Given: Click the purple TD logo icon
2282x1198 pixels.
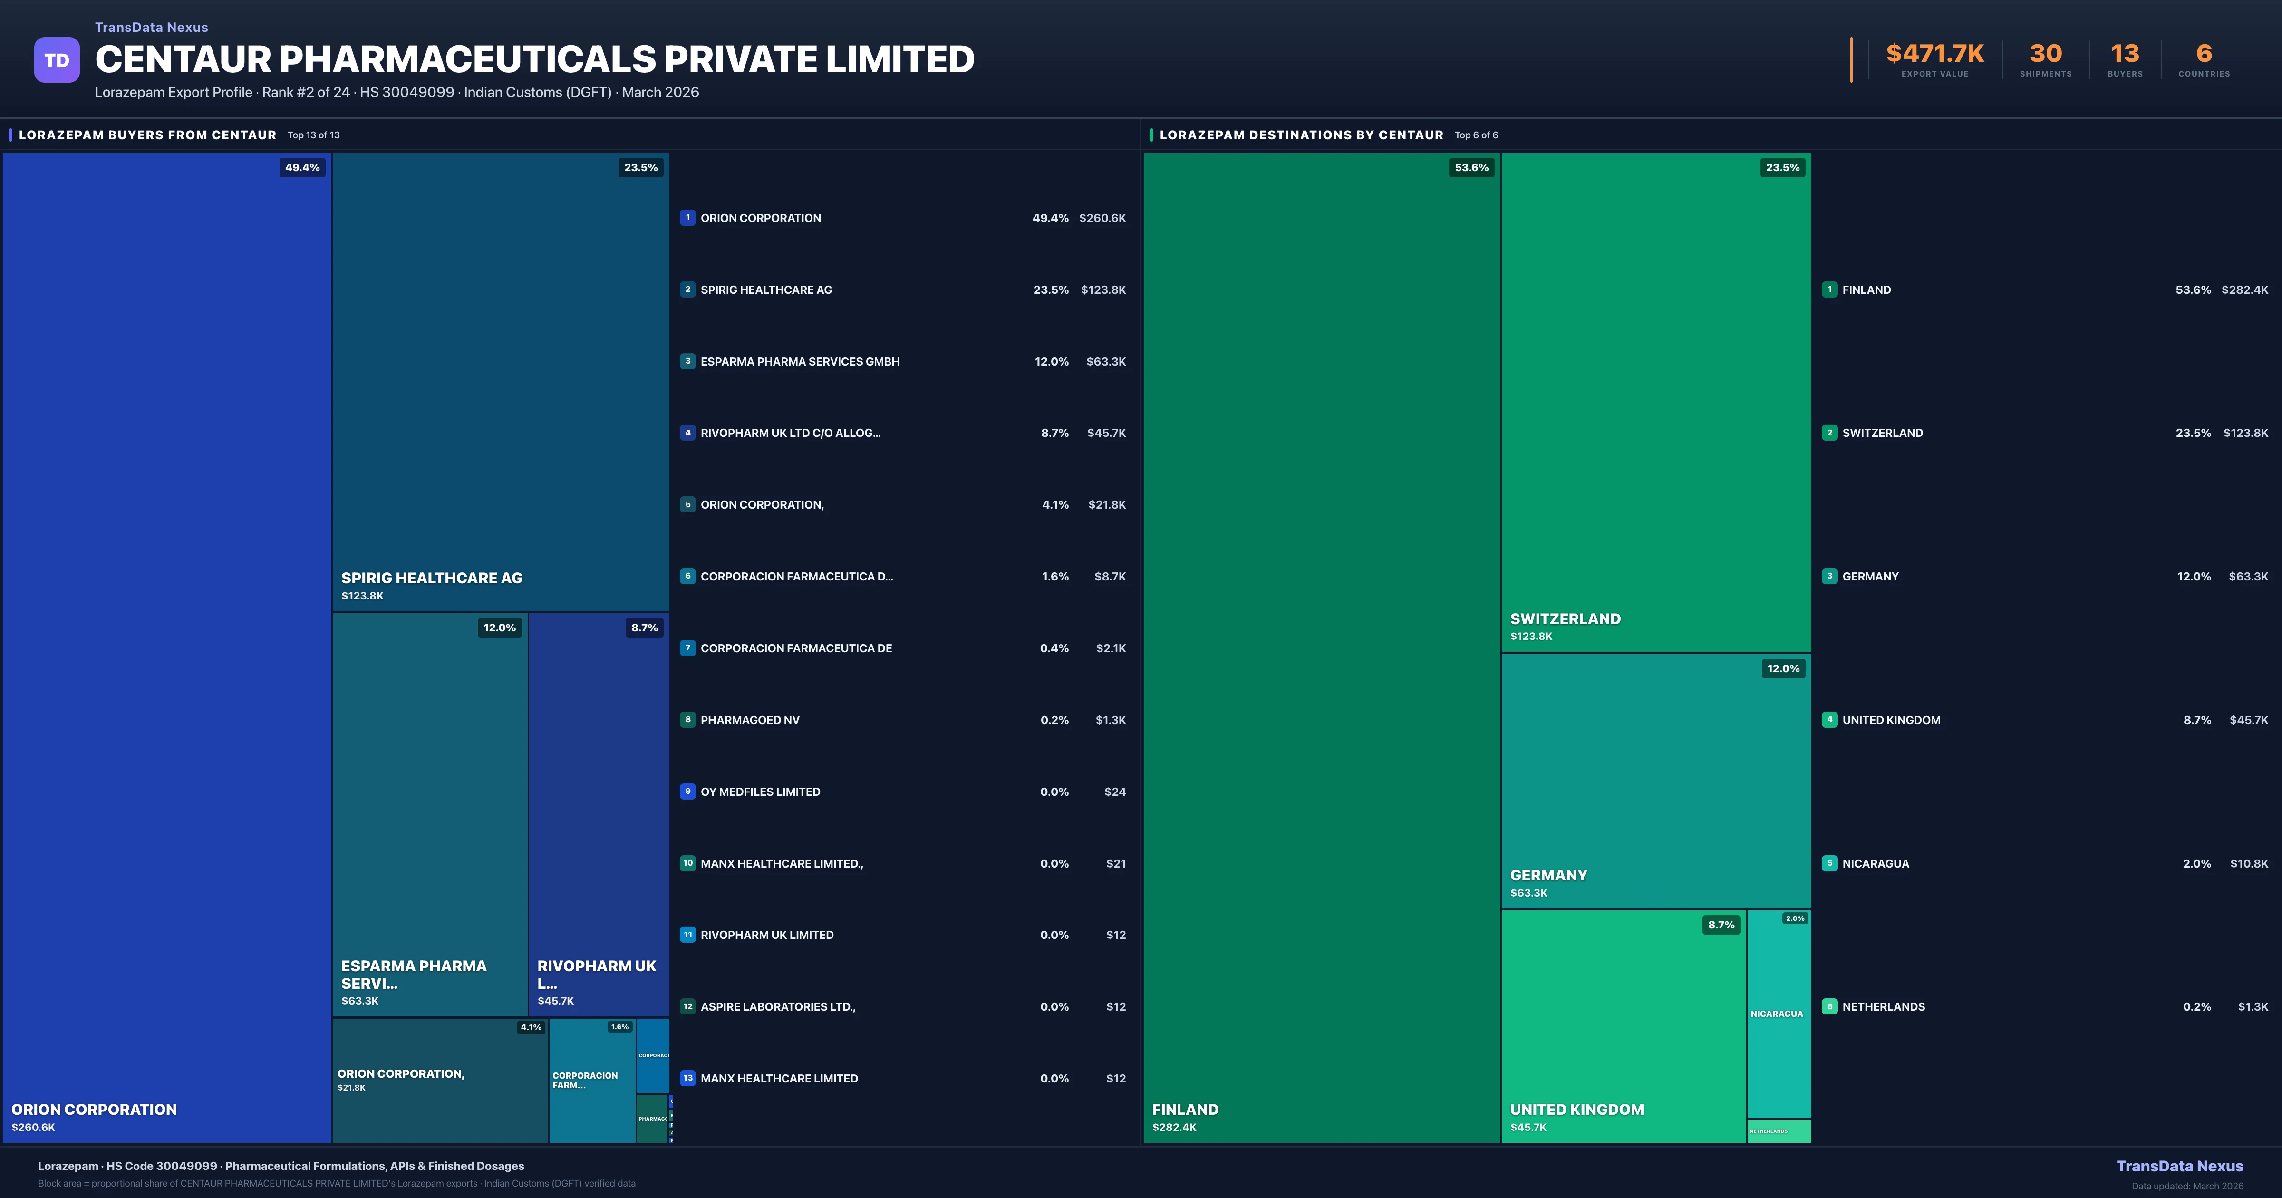Looking at the screenshot, I should 57,60.
